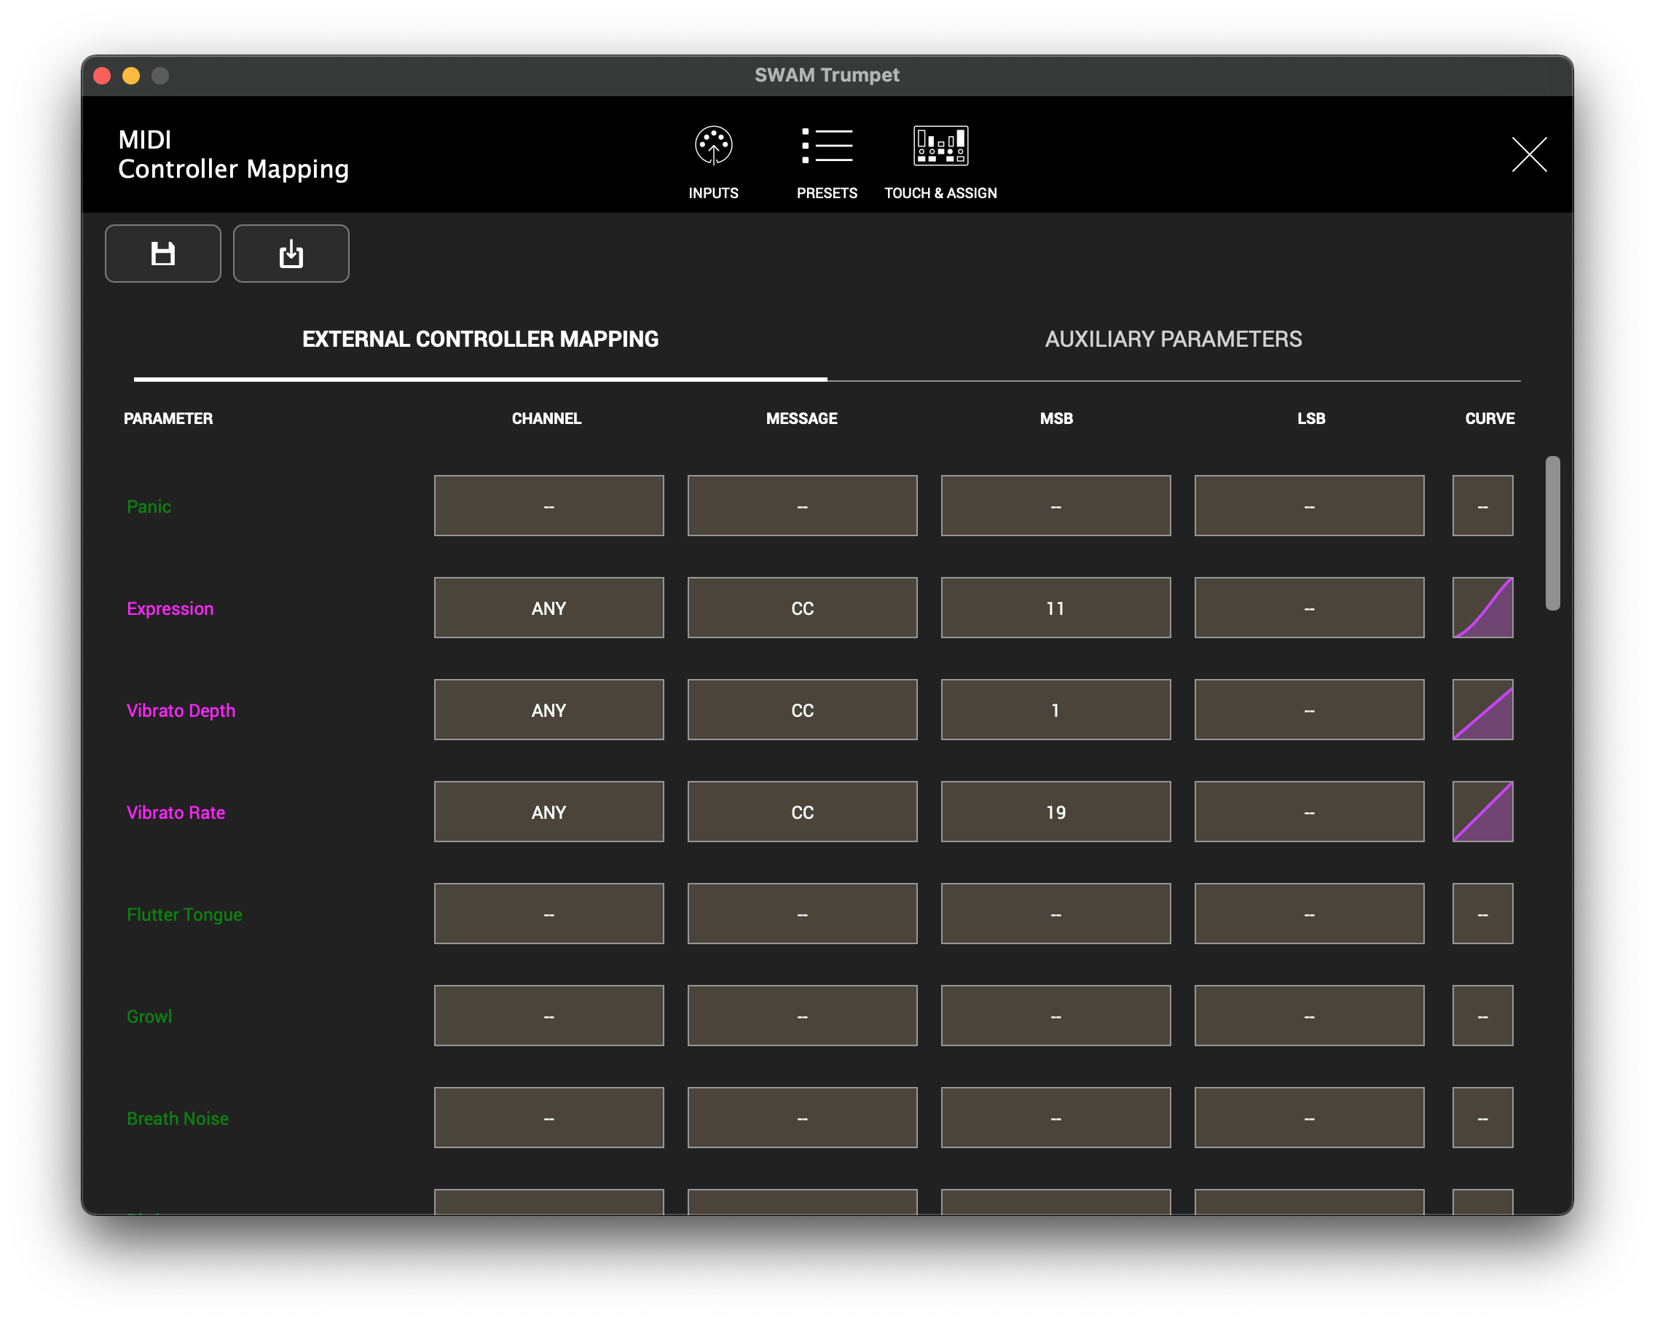The image size is (1655, 1323).
Task: Open Vibrato Rate LSB field
Action: tap(1309, 812)
